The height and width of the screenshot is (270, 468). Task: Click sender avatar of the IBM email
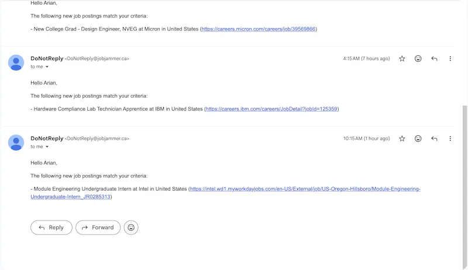point(16,62)
